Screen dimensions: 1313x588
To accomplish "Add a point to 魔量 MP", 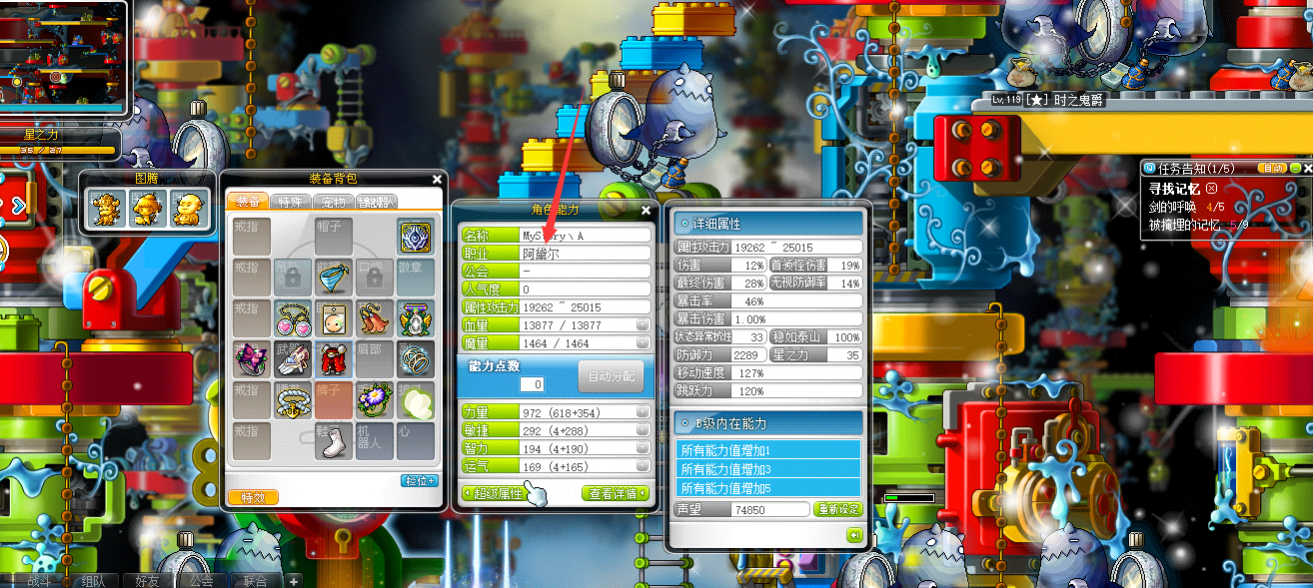I will tap(643, 342).
